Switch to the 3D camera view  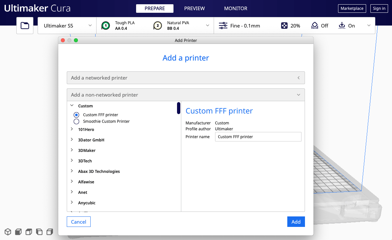[x=8, y=231]
